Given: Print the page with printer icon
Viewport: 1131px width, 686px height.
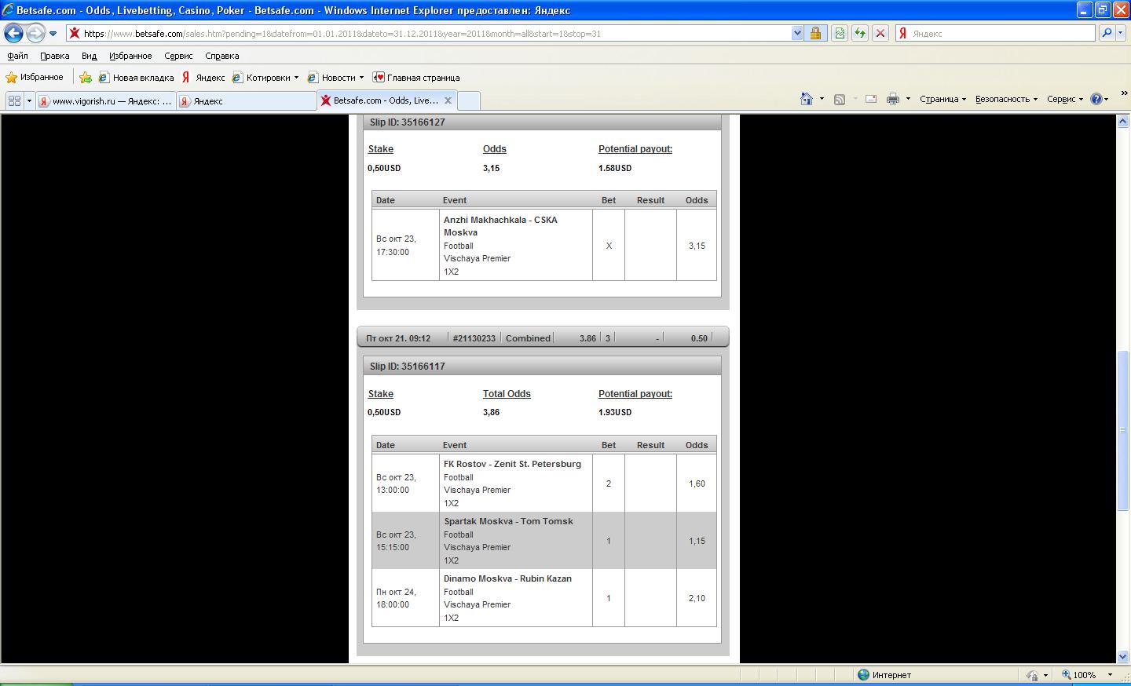Looking at the screenshot, I should coord(893,99).
